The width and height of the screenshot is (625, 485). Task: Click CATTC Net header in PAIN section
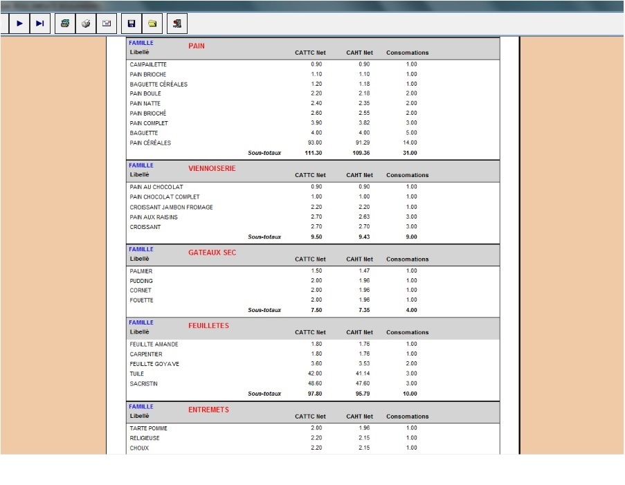coord(310,53)
